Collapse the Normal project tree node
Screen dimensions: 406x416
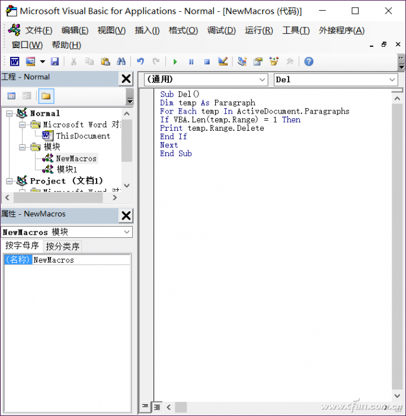click(10, 113)
